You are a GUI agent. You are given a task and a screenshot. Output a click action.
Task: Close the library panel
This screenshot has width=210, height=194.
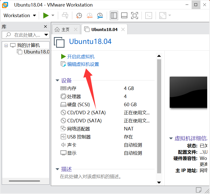pyautogui.click(x=45, y=26)
